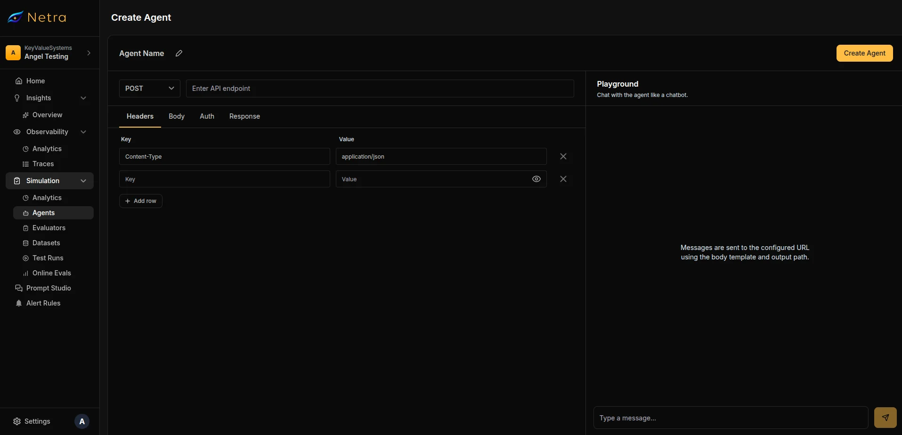Click the Type a message input
This screenshot has width=902, height=435.
click(731, 418)
